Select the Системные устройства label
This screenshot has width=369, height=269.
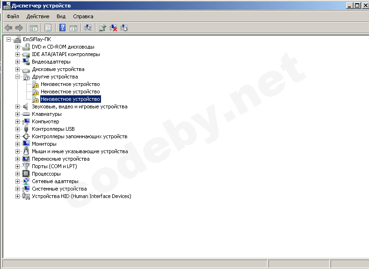[59, 189]
